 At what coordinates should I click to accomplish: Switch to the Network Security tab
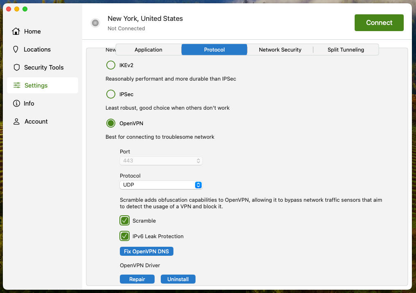click(x=280, y=50)
